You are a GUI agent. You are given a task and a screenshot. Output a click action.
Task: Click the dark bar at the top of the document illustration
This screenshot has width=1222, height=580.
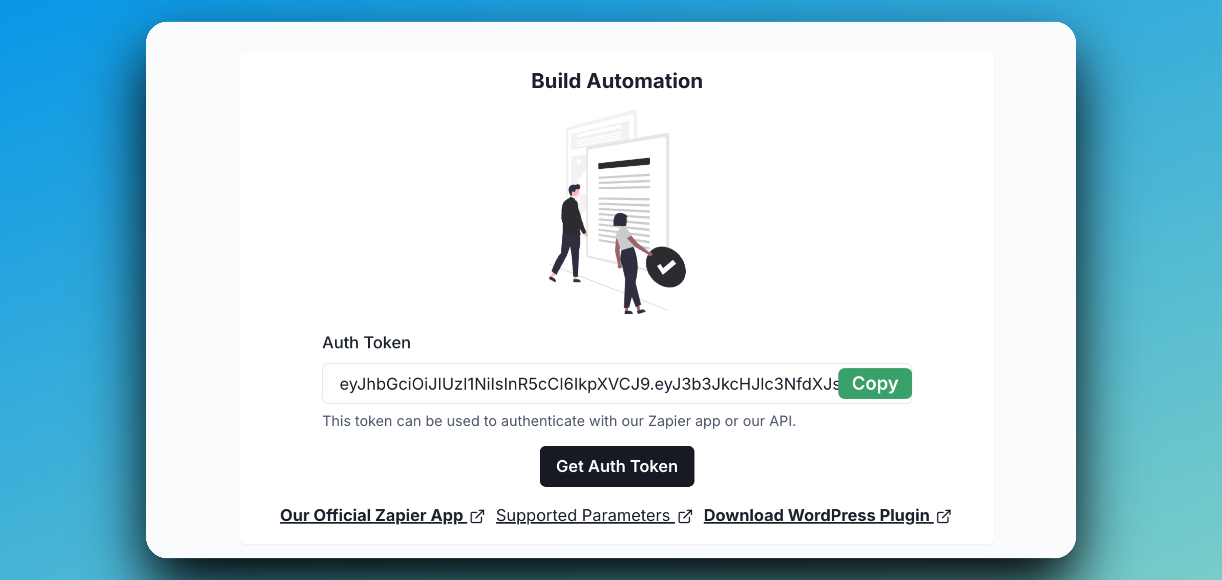(x=623, y=163)
